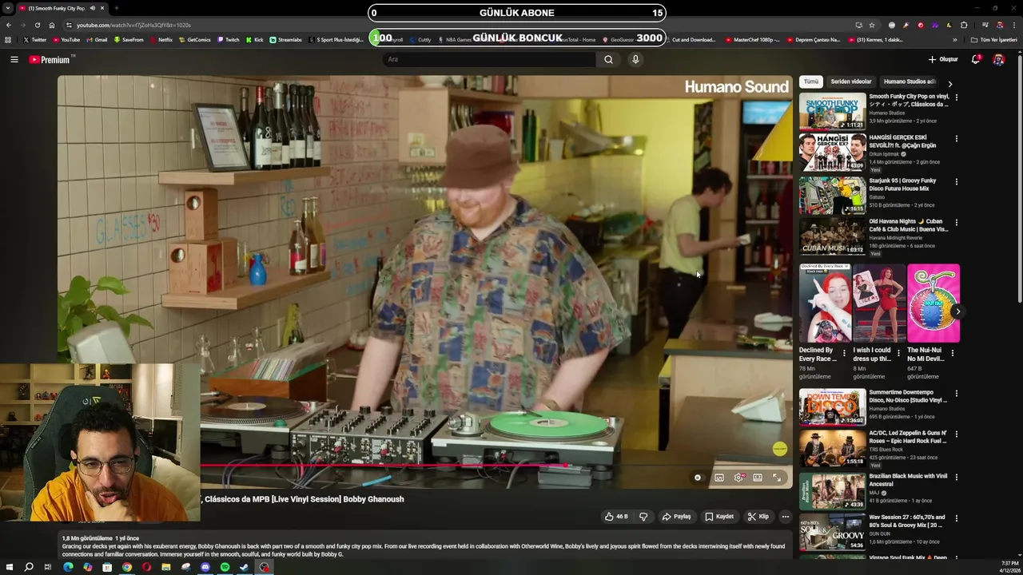Open Streamlabs bookmark
This screenshot has height=575, width=1023.
coord(285,39)
